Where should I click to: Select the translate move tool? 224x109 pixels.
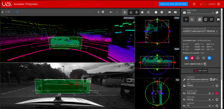tap(125, 12)
